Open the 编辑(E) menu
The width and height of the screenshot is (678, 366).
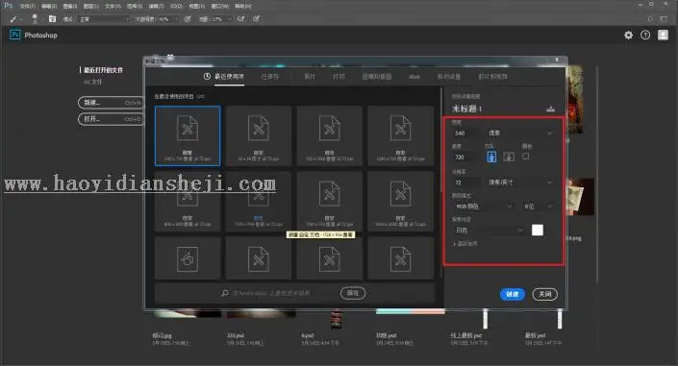pos(49,6)
